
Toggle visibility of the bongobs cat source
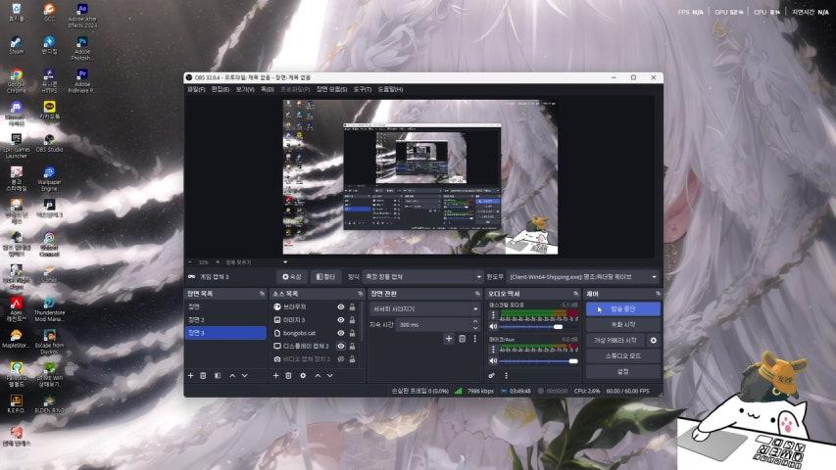[341, 333]
